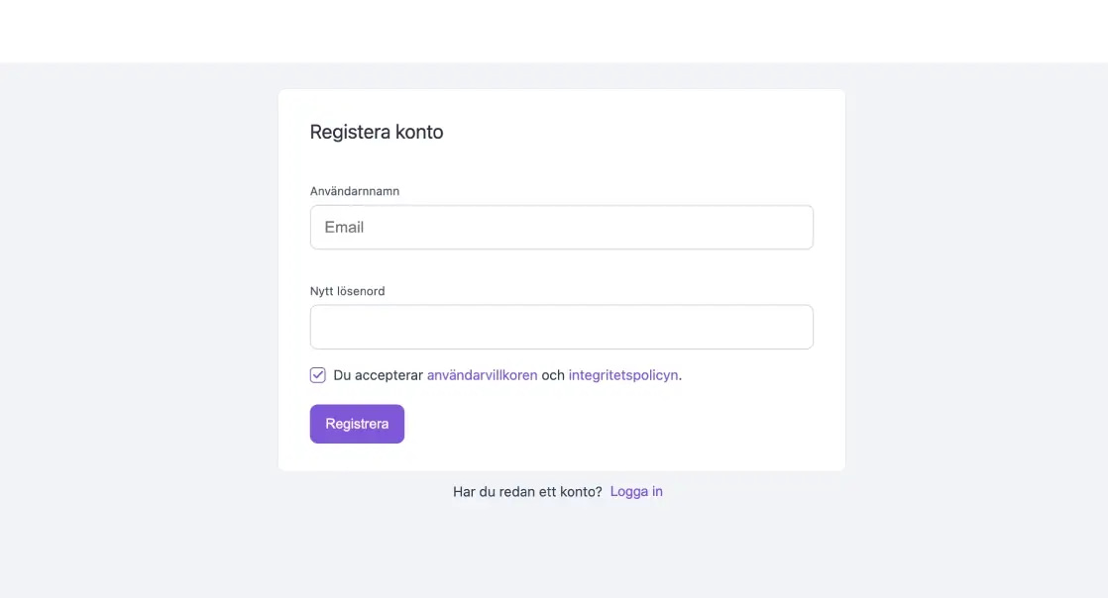Click the Registera konto heading
Image resolution: width=1108 pixels, height=598 pixels.
(x=378, y=131)
